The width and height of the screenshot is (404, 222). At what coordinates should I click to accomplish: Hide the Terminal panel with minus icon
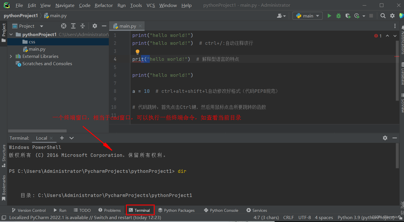click(x=394, y=138)
